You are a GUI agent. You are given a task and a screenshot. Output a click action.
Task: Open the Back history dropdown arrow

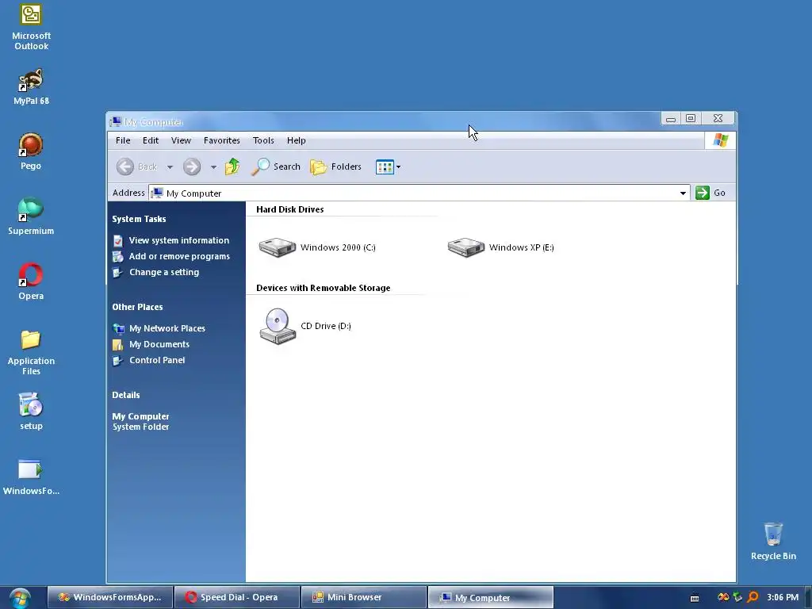170,167
